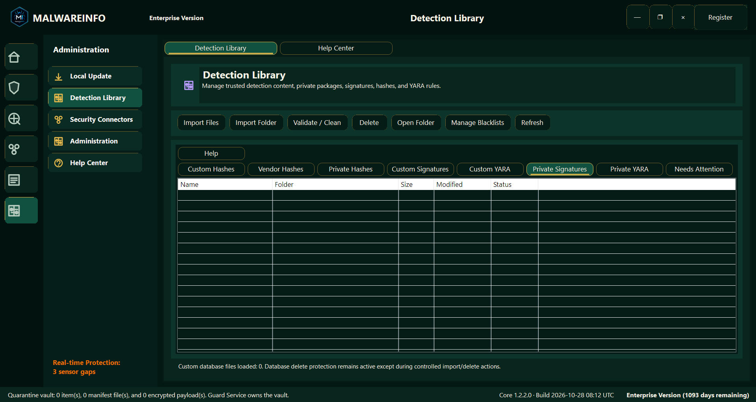
Task: Click Import Folder button
Action: (256, 123)
